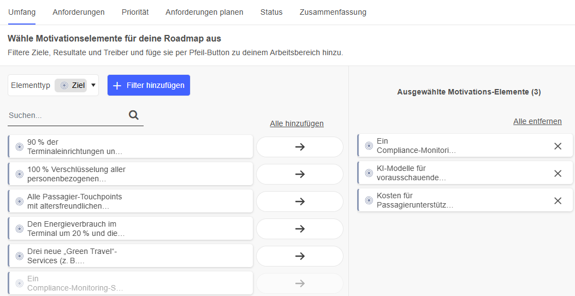Open the Elementtyp dropdown arrow
Image resolution: width=575 pixels, height=296 pixels.
93,85
